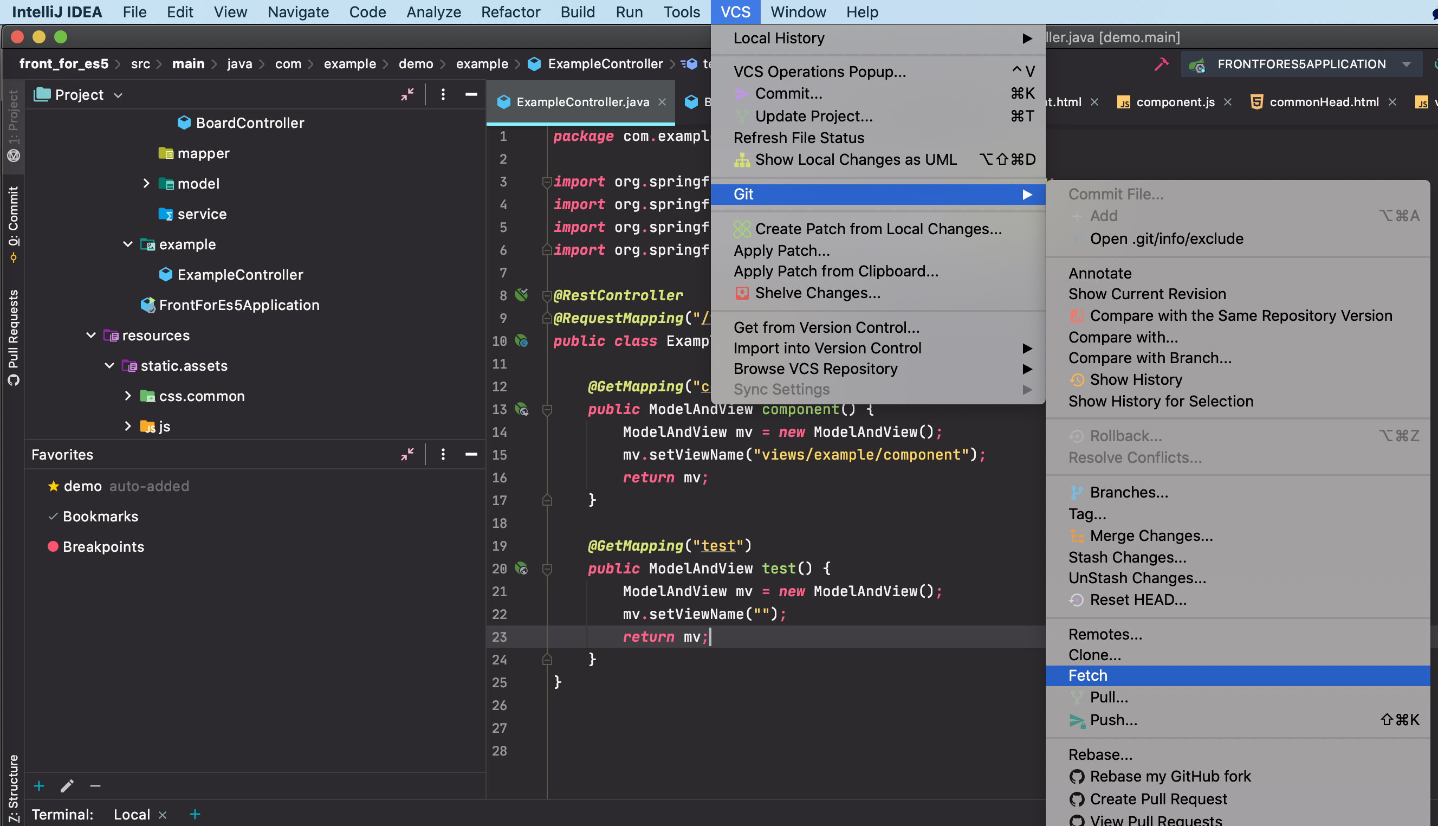This screenshot has width=1438, height=826.
Task: Collapse the resources folder
Action: coord(90,335)
